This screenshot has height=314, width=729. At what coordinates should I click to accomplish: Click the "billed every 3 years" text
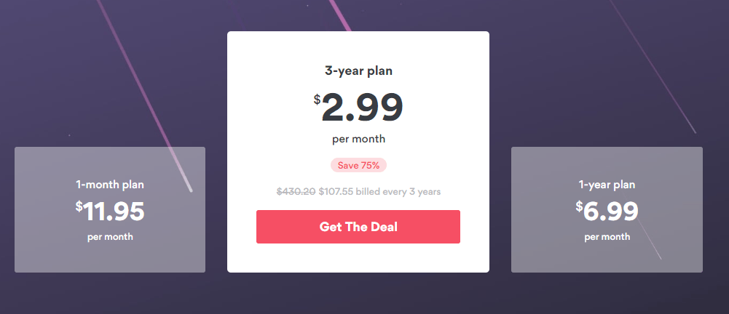398,192
